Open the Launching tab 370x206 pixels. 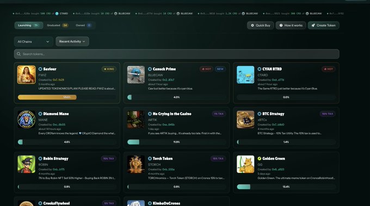[28, 25]
